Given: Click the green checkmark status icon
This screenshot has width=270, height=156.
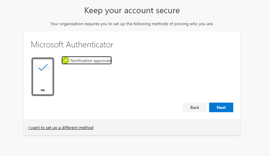Looking at the screenshot, I should [66, 60].
